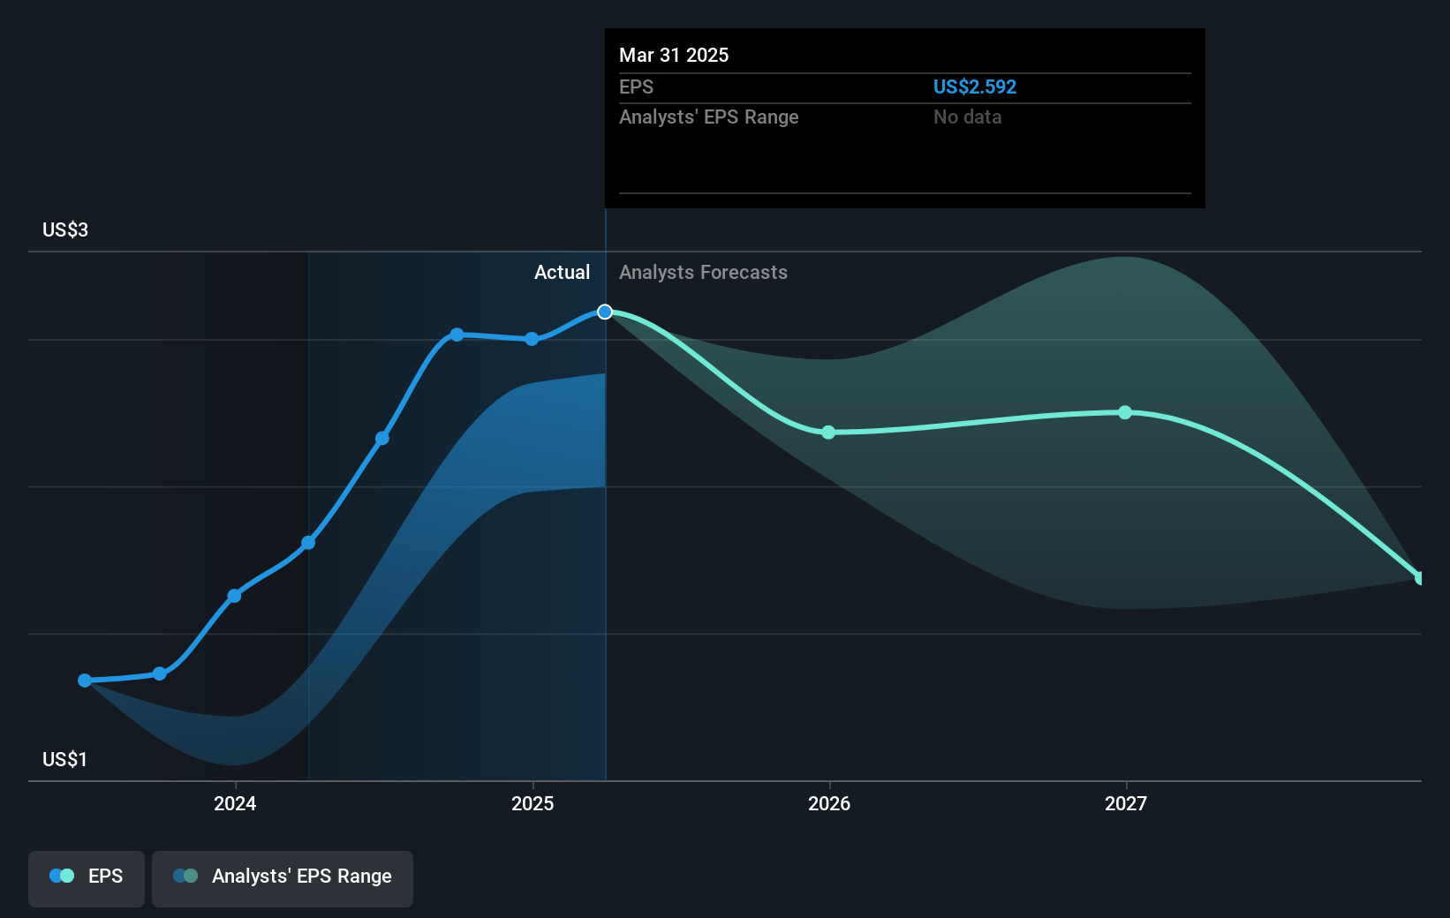Click the first EPS data point at chart start
Viewport: 1450px width, 918px height.
pos(85,681)
